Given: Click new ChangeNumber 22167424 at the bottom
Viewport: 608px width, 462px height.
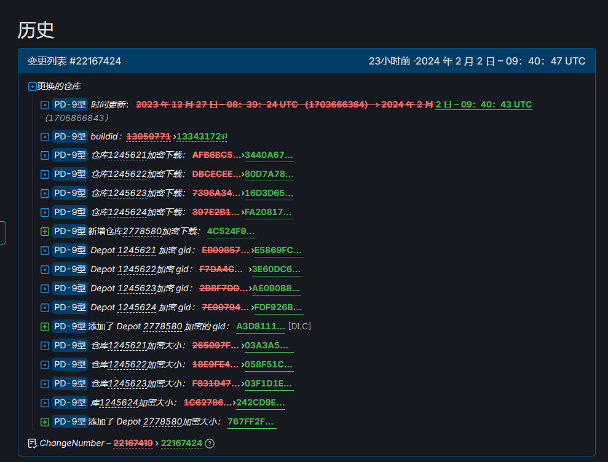Looking at the screenshot, I should pyautogui.click(x=181, y=444).
